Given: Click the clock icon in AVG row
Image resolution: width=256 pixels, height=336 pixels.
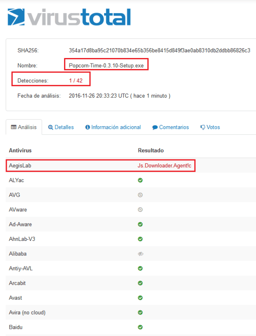Looking at the screenshot, I should tap(140, 195).
